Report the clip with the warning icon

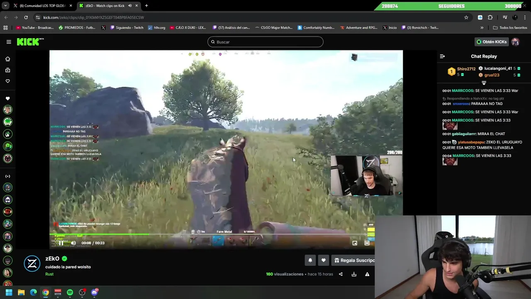coord(367,274)
